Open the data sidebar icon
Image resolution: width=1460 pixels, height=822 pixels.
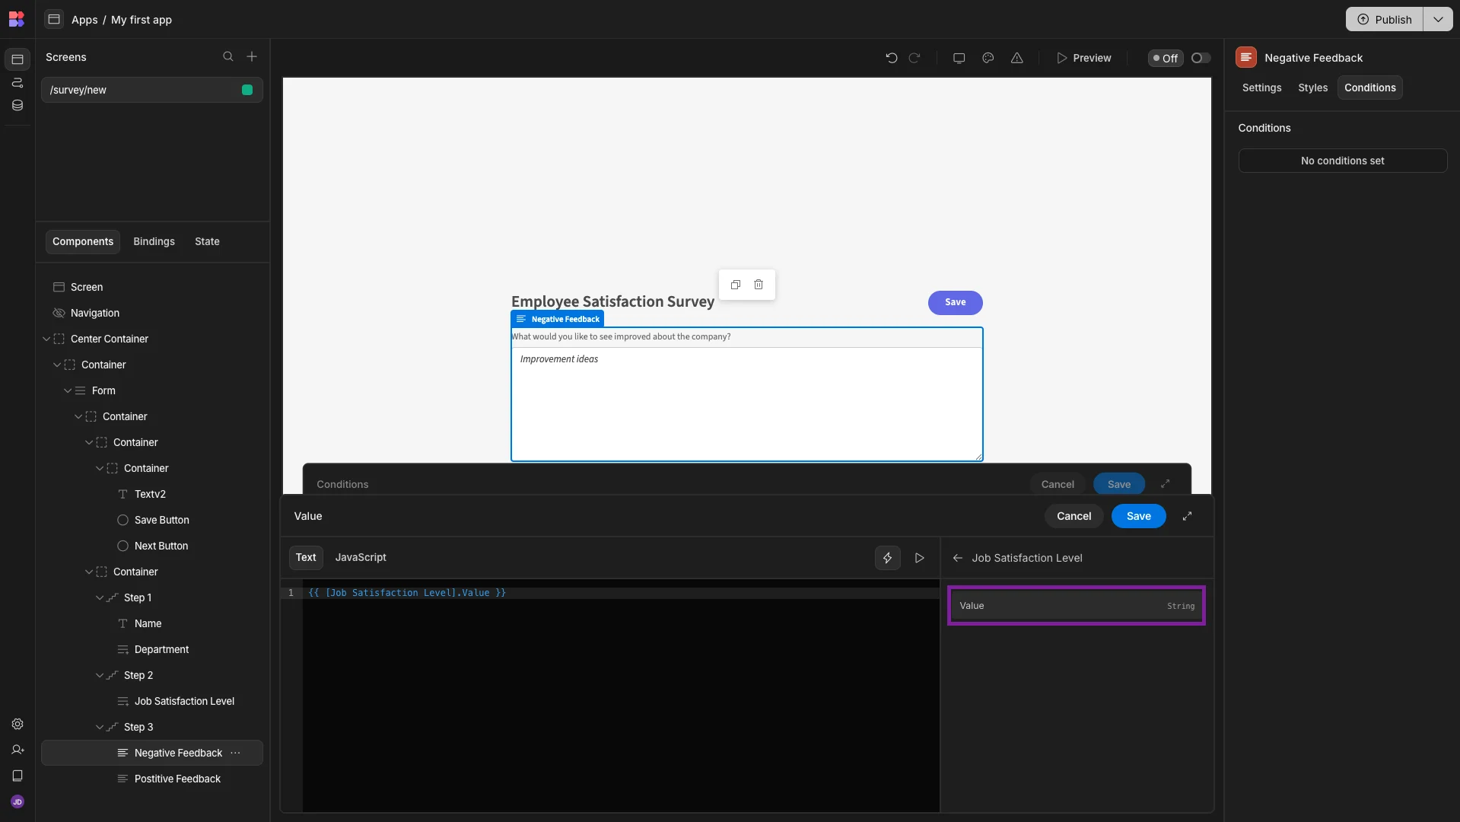[17, 105]
